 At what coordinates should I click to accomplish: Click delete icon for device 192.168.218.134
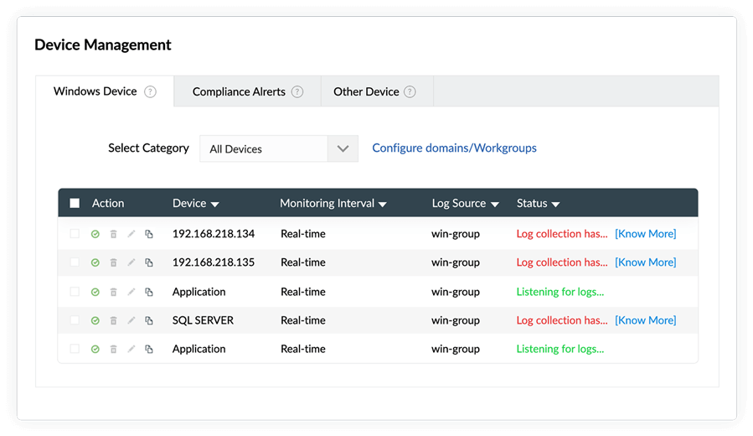pyautogui.click(x=113, y=235)
